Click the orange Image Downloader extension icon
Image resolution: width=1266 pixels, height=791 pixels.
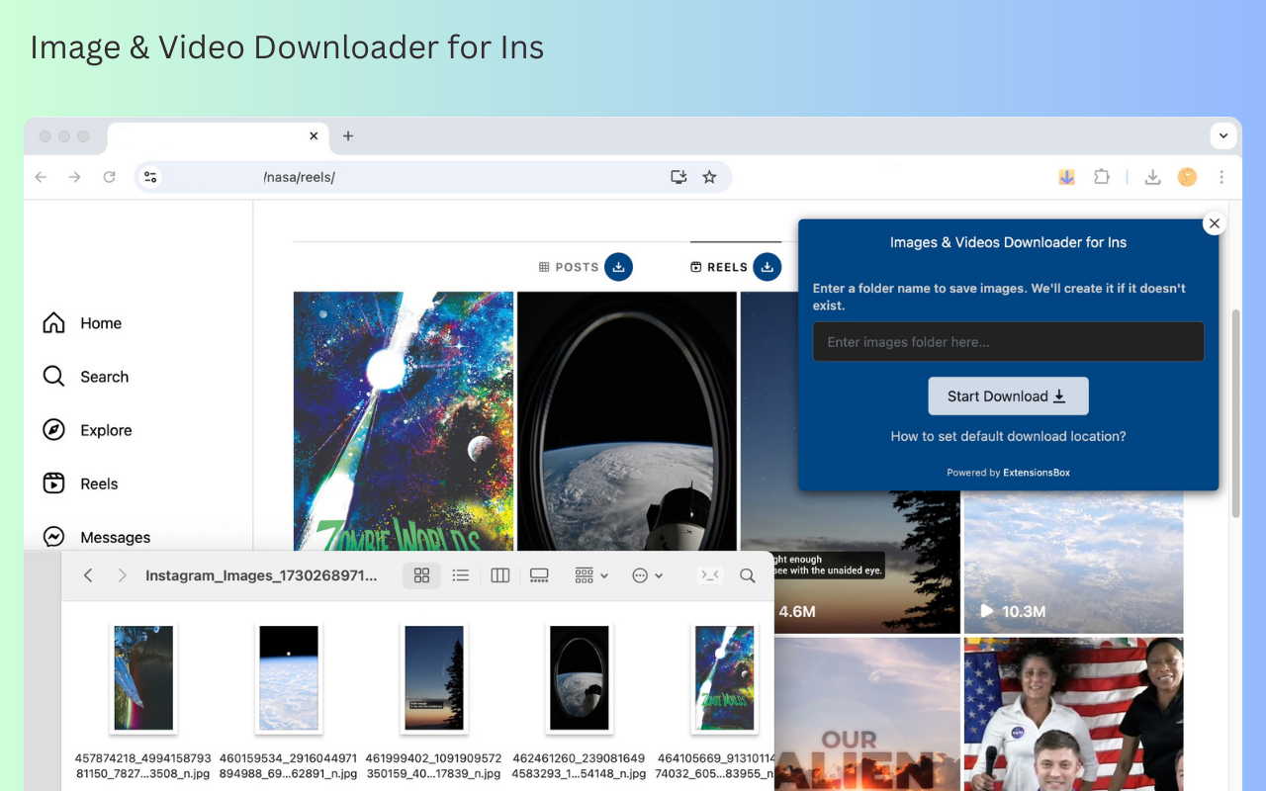coord(1066,177)
